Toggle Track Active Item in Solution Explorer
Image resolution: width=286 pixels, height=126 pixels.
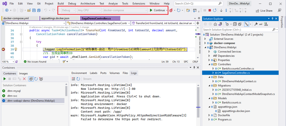tap(247, 24)
